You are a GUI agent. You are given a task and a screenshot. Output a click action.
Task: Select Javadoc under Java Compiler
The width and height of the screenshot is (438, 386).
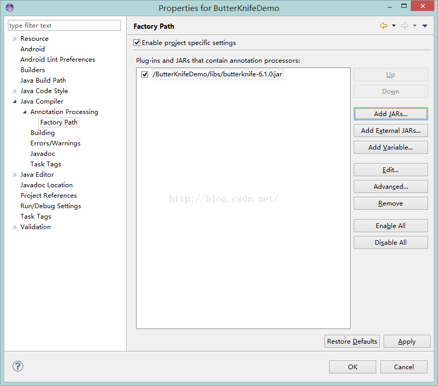(43, 153)
